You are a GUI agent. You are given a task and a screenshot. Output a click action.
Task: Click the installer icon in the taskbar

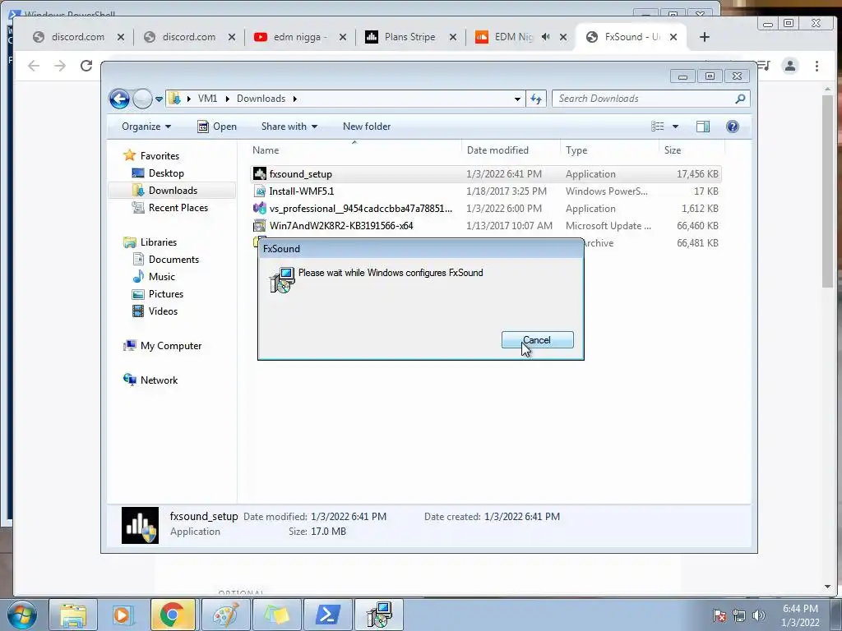point(379,615)
